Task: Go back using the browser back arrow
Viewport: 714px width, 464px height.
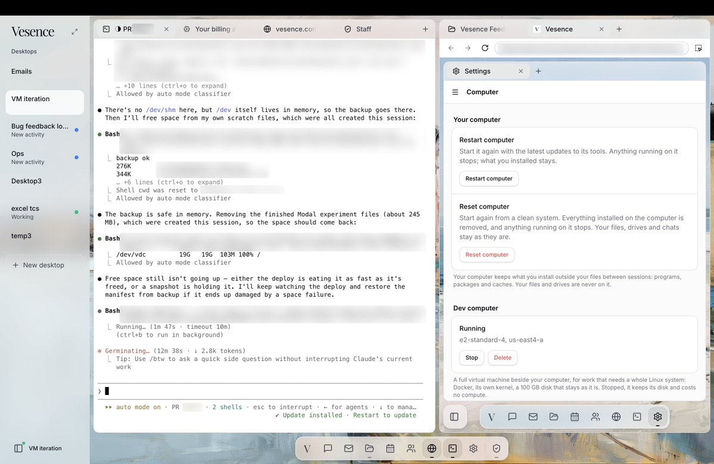Action: pyautogui.click(x=451, y=48)
